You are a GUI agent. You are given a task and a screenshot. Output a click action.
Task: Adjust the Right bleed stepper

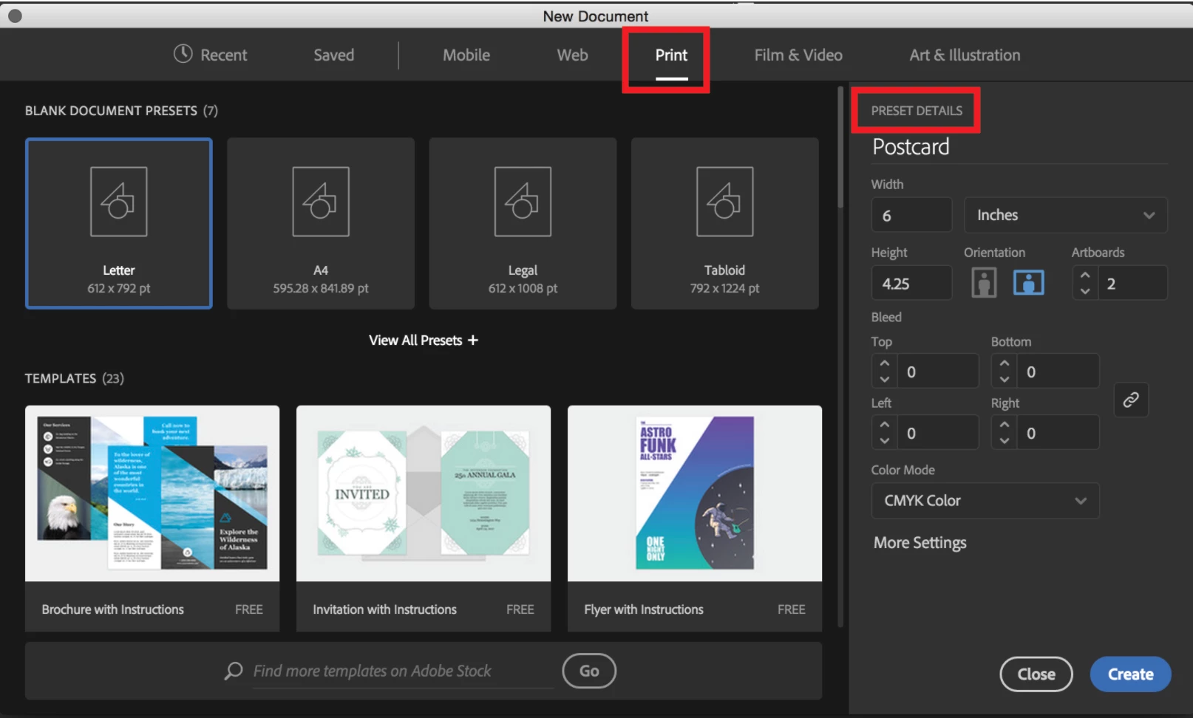coord(1004,432)
